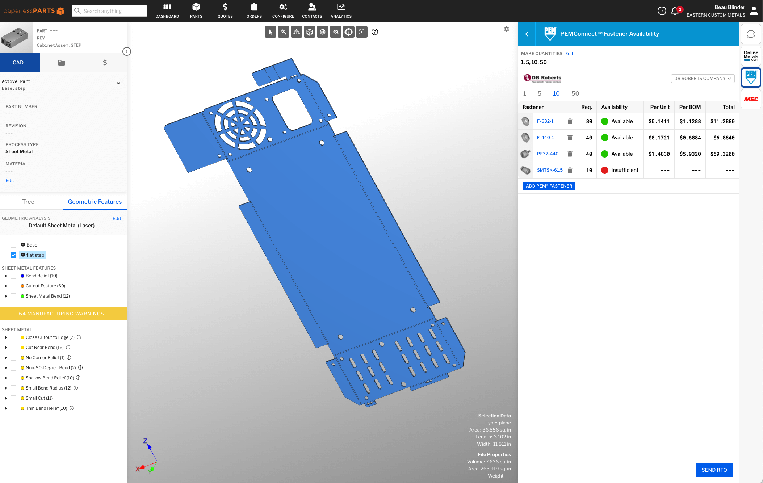
Task: Open the MSC integration sidebar icon
Action: (751, 99)
